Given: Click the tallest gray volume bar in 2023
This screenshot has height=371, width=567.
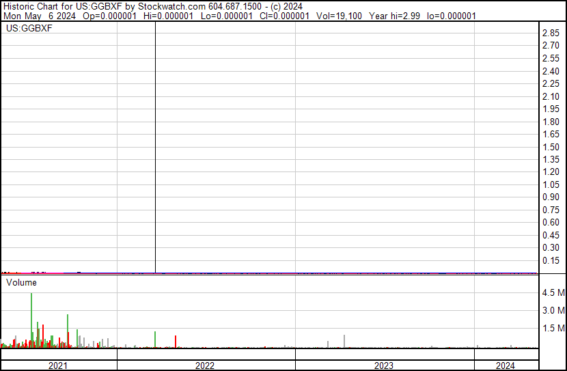Looking at the screenshot, I should (x=344, y=342).
